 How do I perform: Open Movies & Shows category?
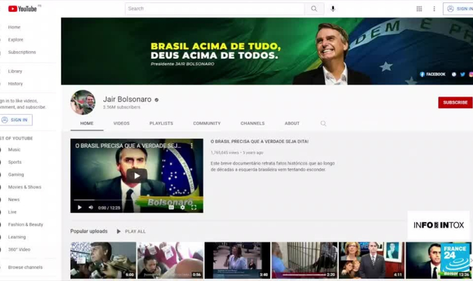click(25, 187)
